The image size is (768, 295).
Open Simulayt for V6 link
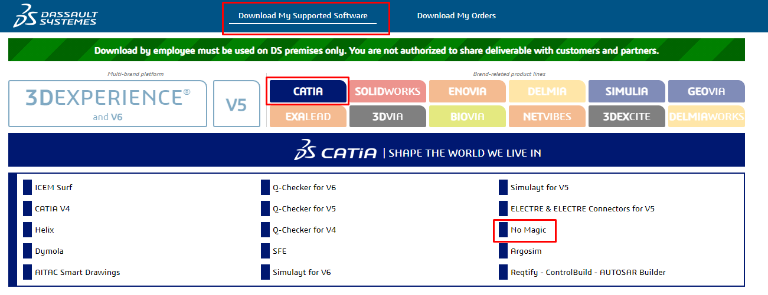click(x=302, y=272)
